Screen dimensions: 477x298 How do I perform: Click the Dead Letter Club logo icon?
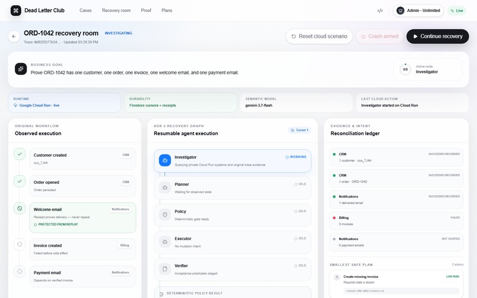16,11
